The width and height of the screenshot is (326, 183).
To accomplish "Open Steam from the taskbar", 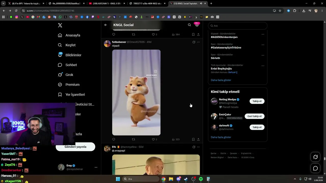I will click(186, 179).
